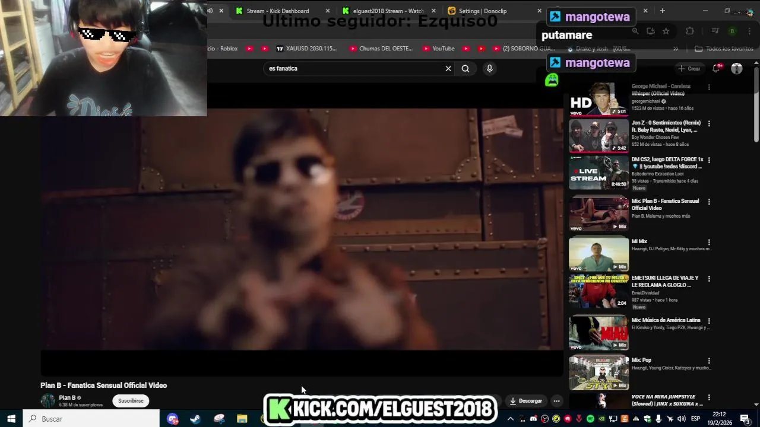The image size is (760, 427).
Task: Expand the bookmarks overflow chevron
Action: click(676, 49)
